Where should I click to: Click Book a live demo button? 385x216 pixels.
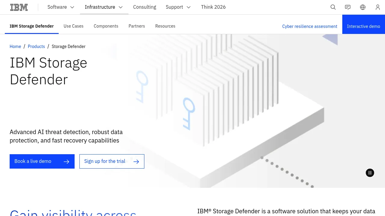pos(42,161)
